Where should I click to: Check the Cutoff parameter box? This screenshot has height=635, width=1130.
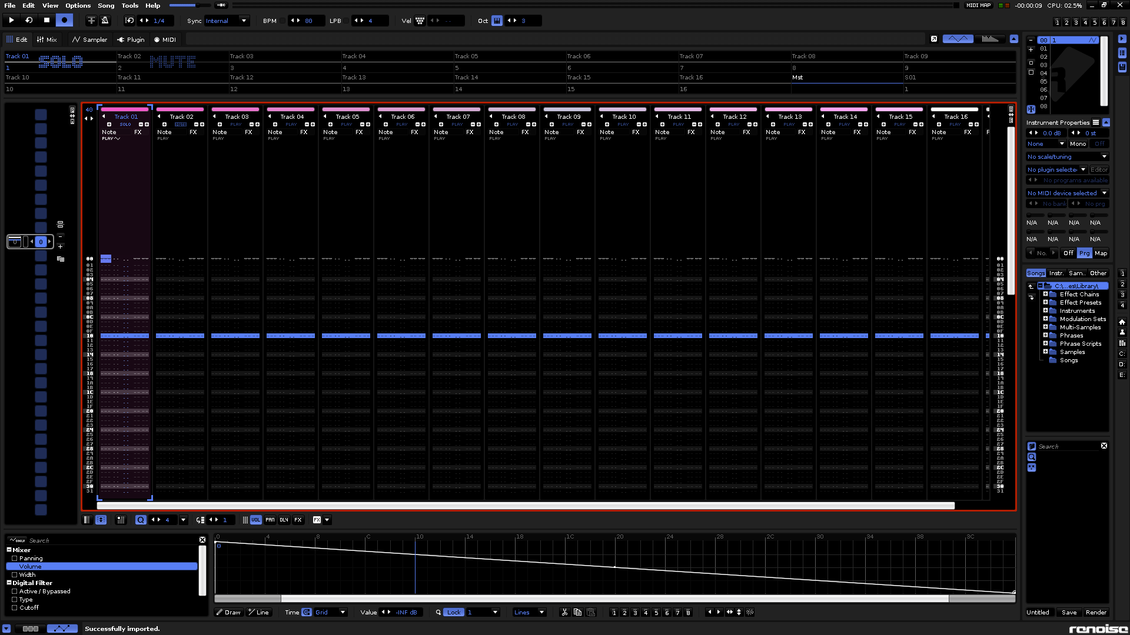15,608
